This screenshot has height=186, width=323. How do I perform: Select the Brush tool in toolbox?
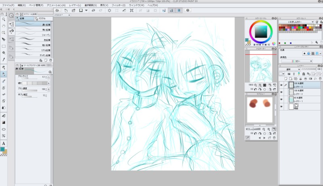pos(4,81)
